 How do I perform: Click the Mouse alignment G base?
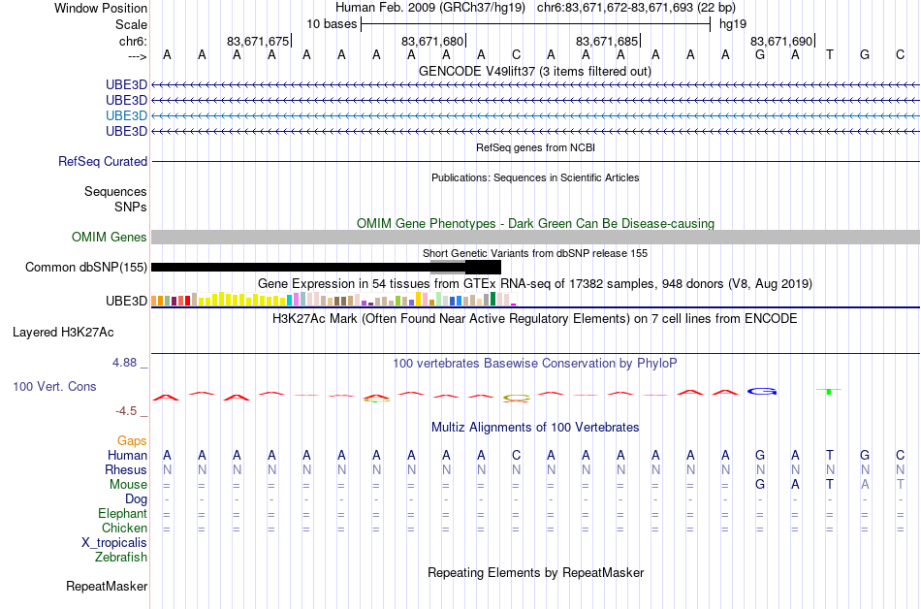tap(760, 485)
